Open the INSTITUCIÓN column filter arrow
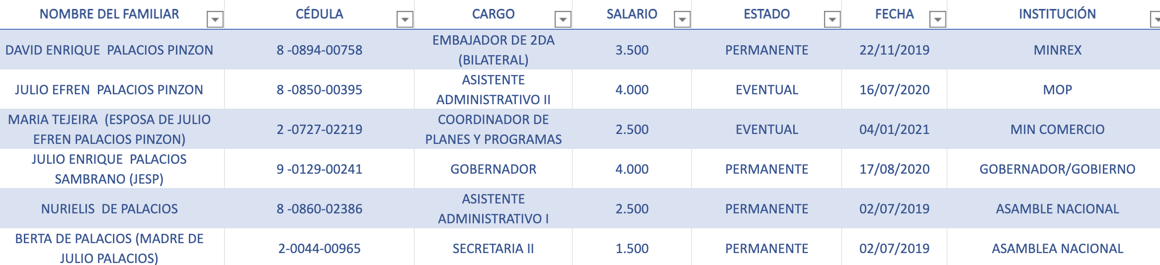 point(1156,19)
